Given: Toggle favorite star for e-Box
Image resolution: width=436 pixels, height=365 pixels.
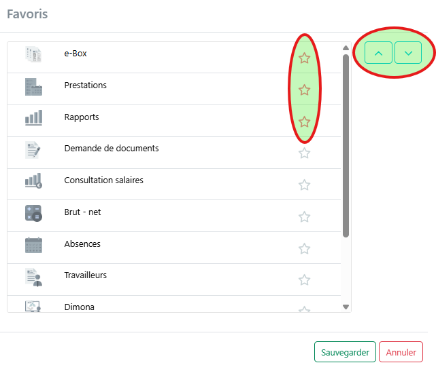Looking at the screenshot, I should pos(305,58).
